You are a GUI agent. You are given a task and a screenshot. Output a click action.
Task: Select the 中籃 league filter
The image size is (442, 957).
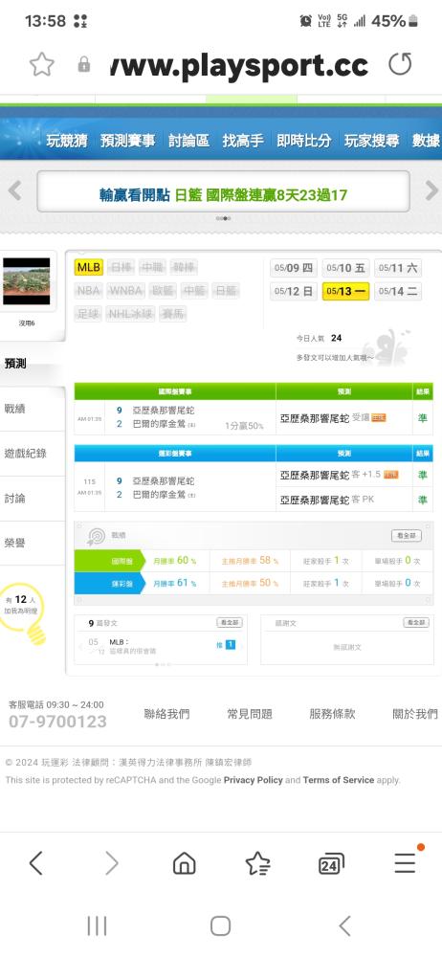coord(194,291)
